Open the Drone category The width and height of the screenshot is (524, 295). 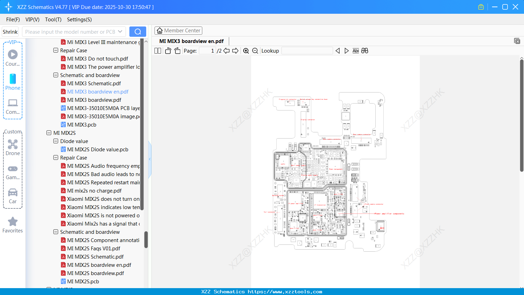pos(13,147)
